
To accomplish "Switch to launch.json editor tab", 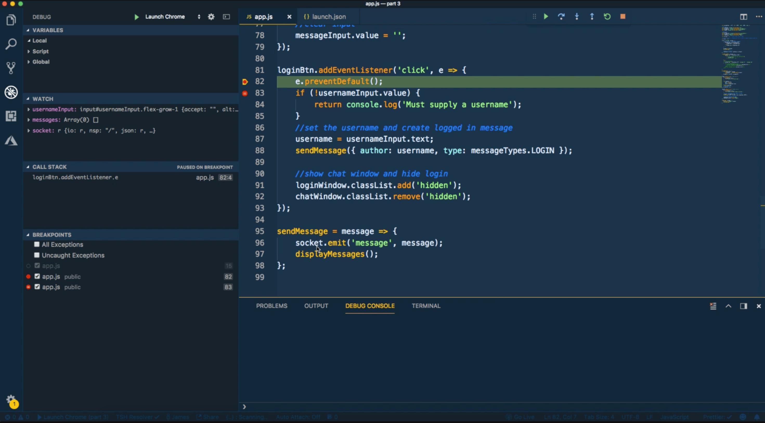I will [x=329, y=17].
